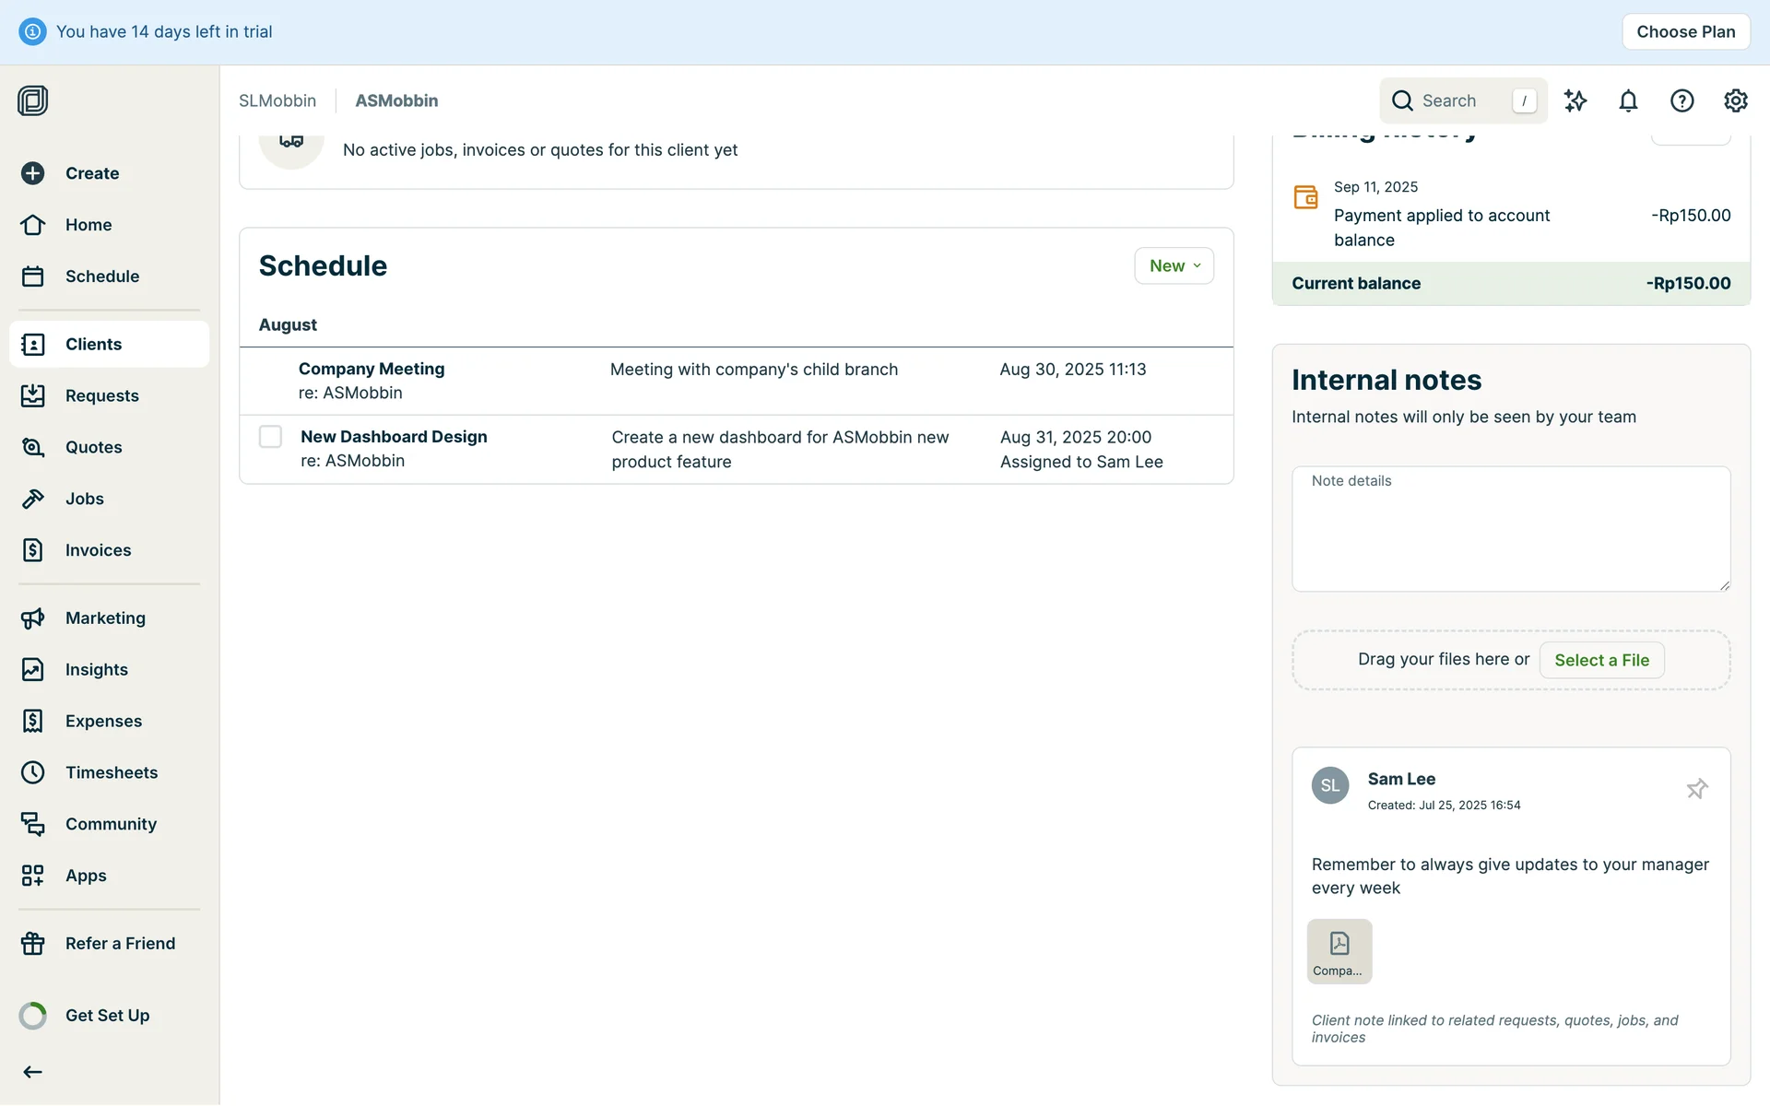Click the Jobber logo icon
The height and width of the screenshot is (1106, 1770).
(x=33, y=100)
